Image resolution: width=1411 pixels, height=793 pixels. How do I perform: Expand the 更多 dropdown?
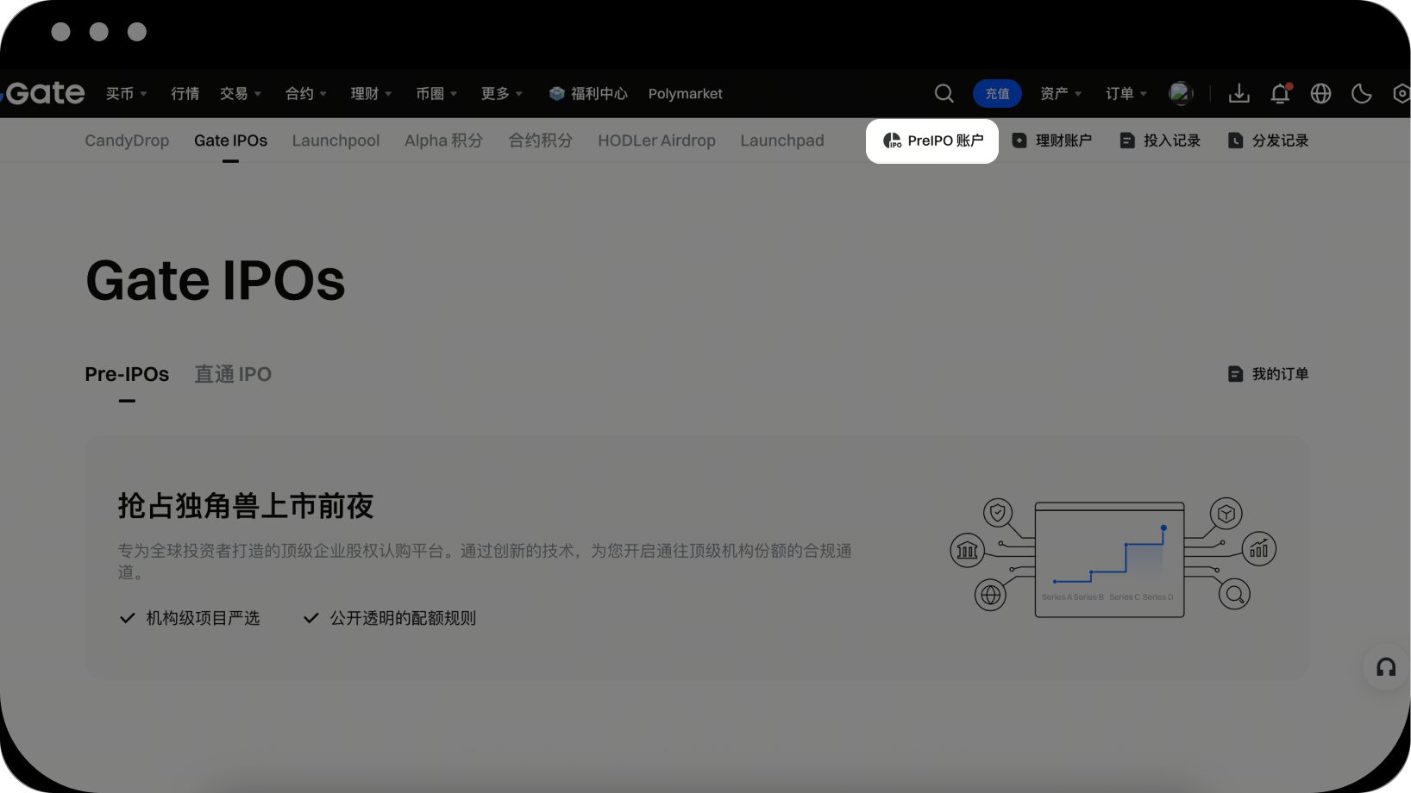[x=502, y=93]
